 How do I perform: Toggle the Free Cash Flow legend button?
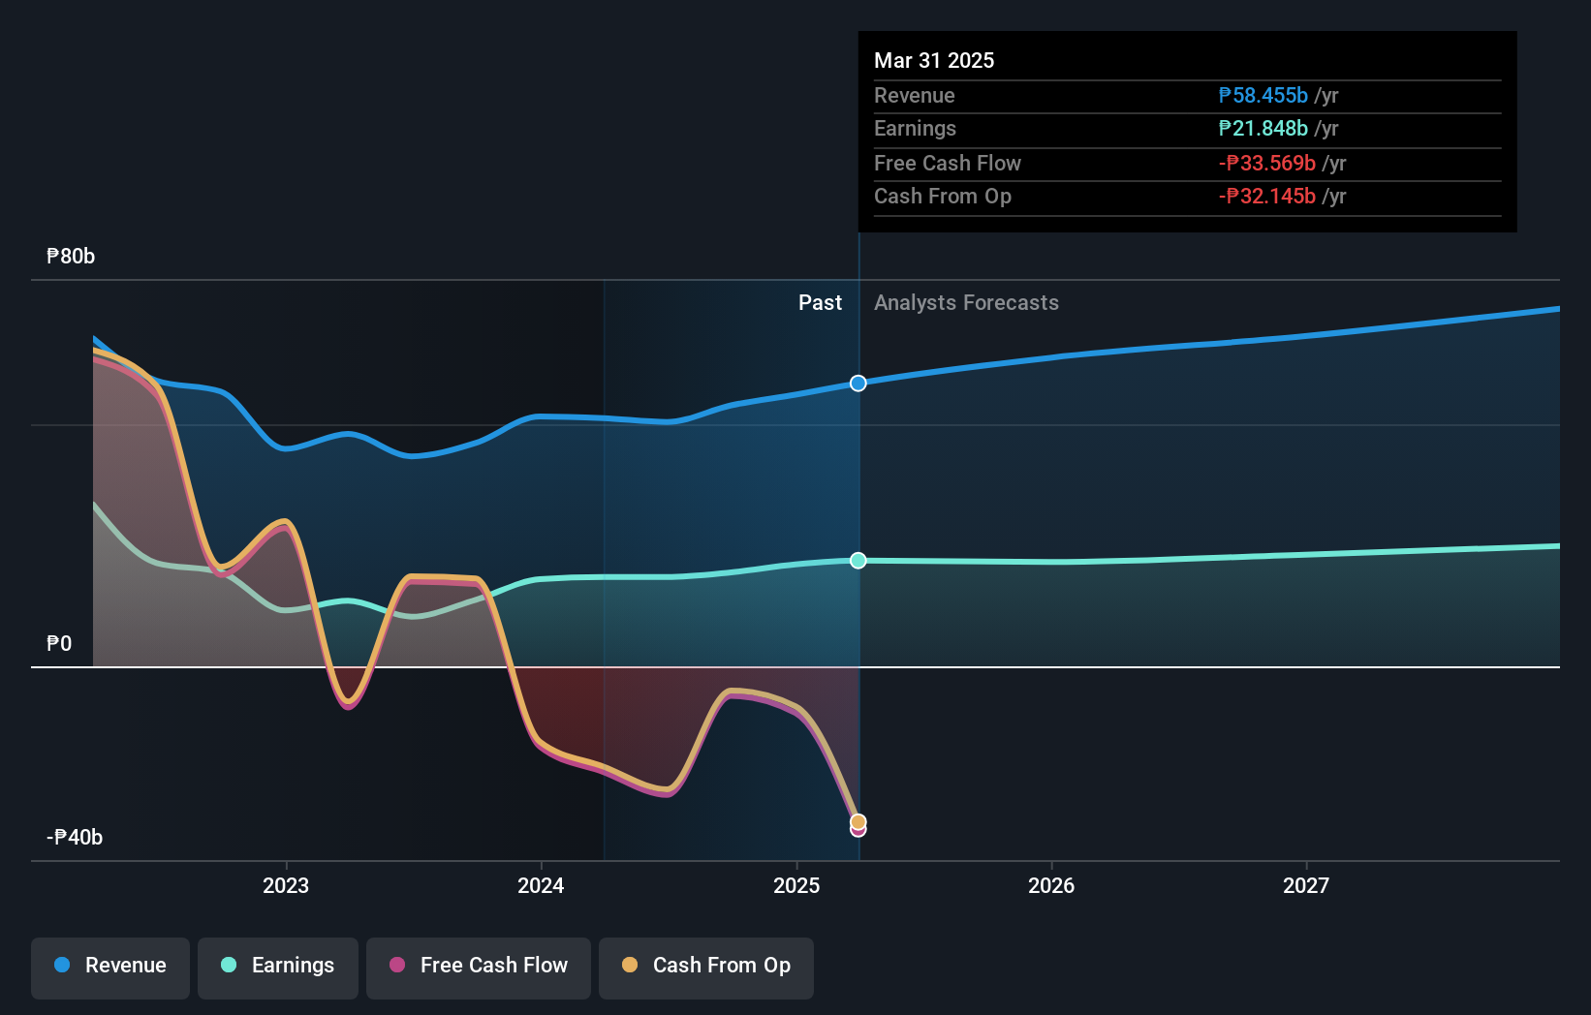[479, 968]
